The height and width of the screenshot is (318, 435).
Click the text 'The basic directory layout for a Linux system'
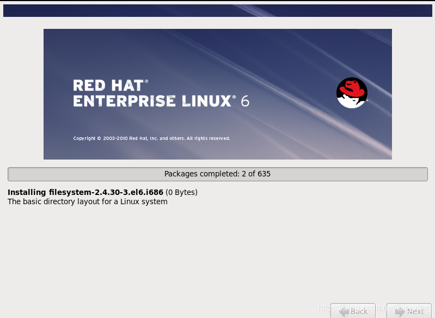click(x=88, y=201)
